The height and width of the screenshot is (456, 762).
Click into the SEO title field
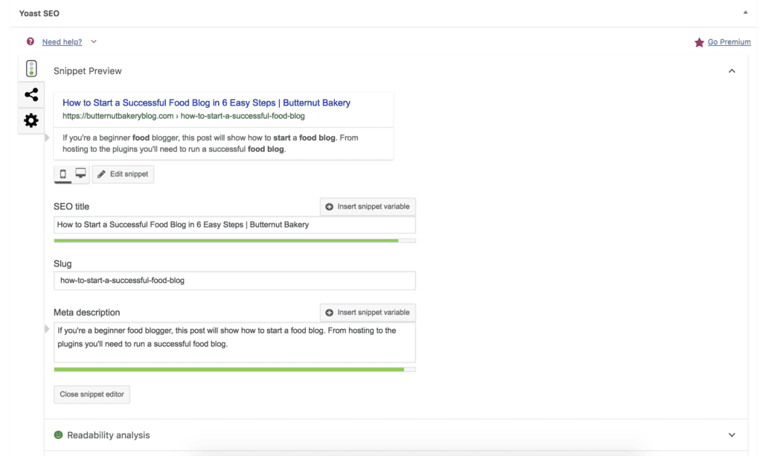pos(234,225)
